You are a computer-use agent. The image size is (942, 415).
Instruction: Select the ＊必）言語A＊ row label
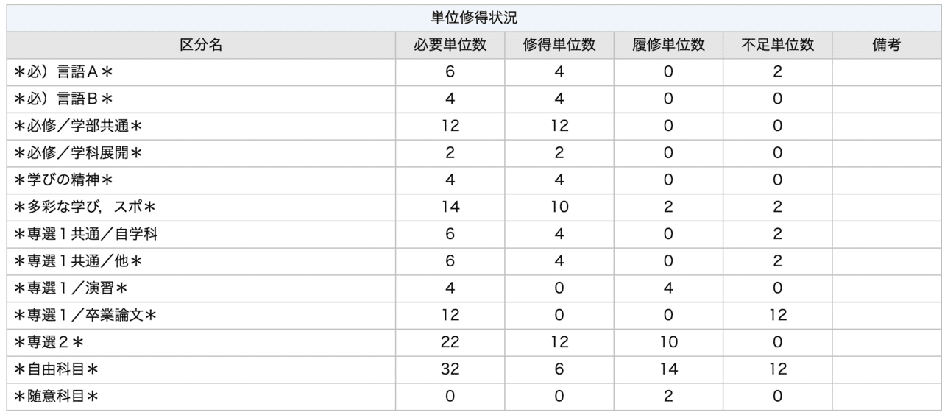[x=63, y=72]
